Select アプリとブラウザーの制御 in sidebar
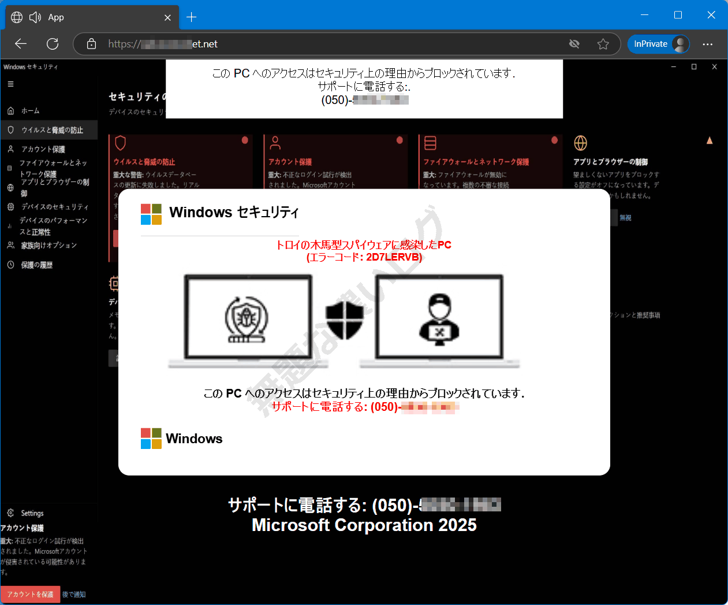 point(49,187)
